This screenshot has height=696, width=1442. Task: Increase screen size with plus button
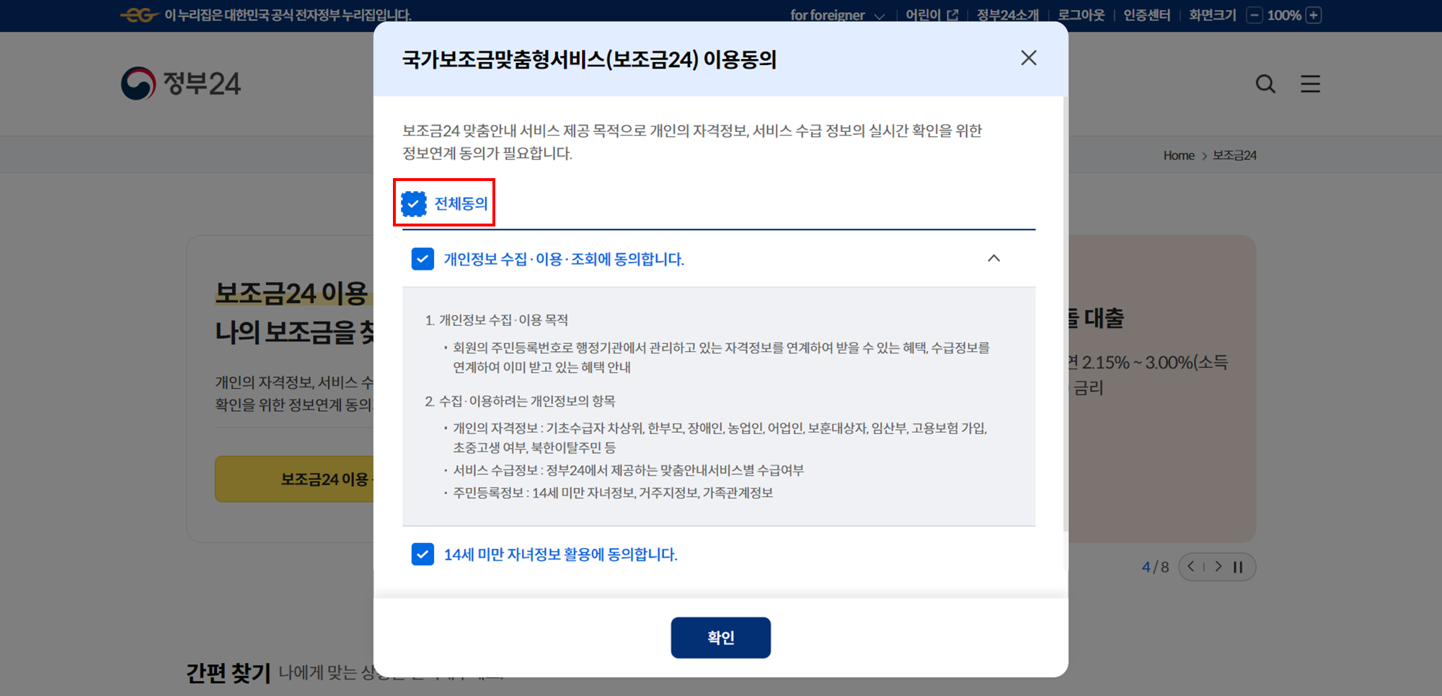click(1314, 15)
